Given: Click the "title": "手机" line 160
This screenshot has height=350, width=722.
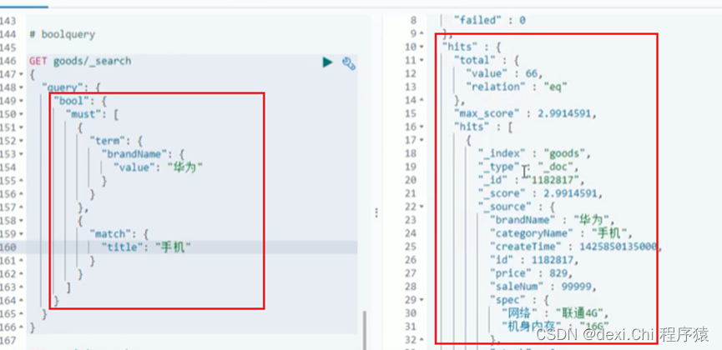Looking at the screenshot, I should [x=146, y=247].
